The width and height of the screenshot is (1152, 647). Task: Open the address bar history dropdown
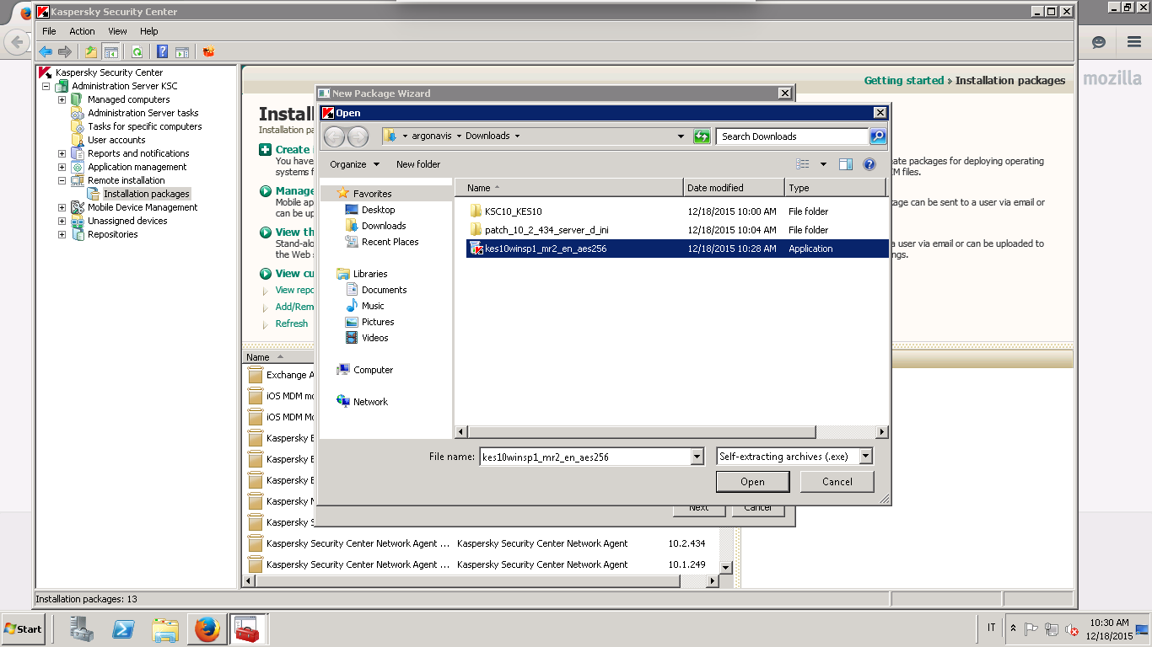coord(681,136)
